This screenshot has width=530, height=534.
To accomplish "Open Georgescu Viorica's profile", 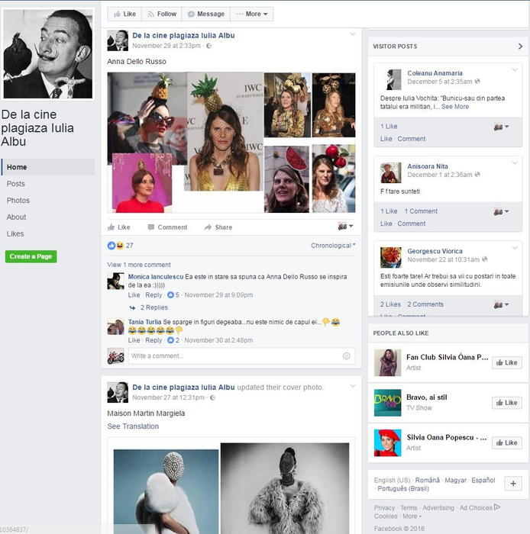I will [435, 251].
